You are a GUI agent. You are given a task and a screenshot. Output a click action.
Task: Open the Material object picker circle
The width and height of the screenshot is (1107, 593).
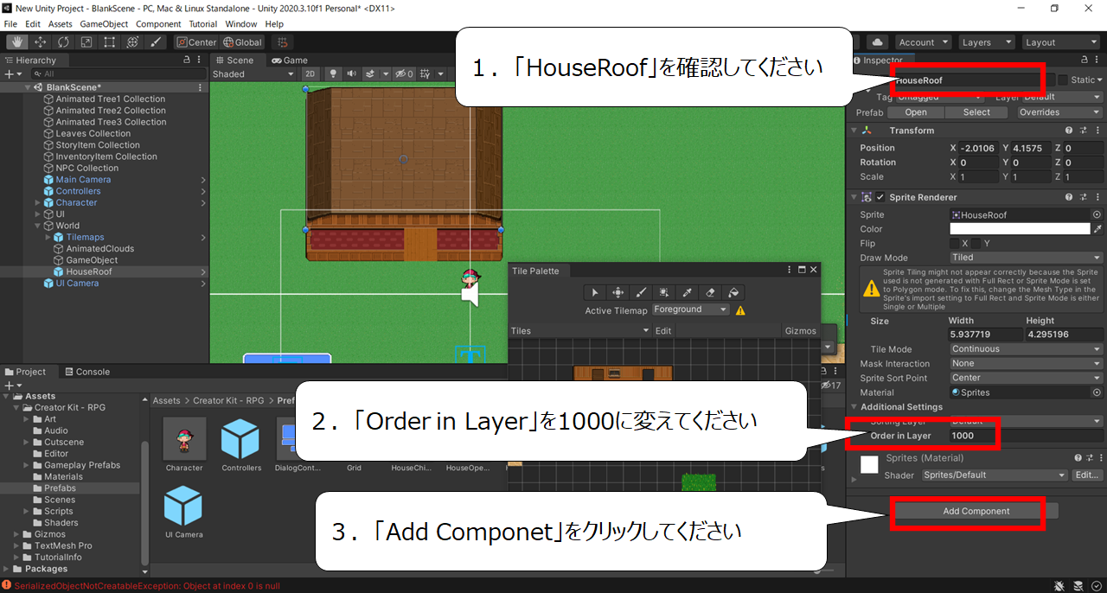1097,392
